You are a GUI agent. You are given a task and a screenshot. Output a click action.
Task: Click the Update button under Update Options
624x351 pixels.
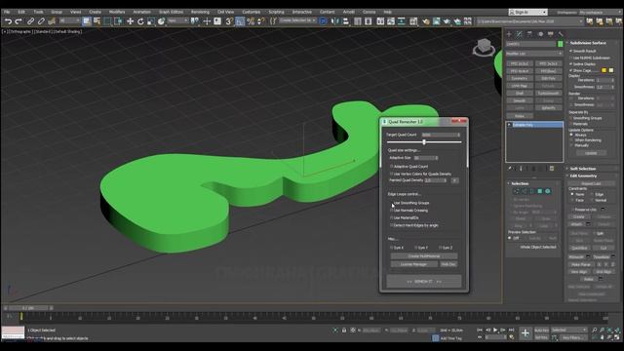coord(591,153)
